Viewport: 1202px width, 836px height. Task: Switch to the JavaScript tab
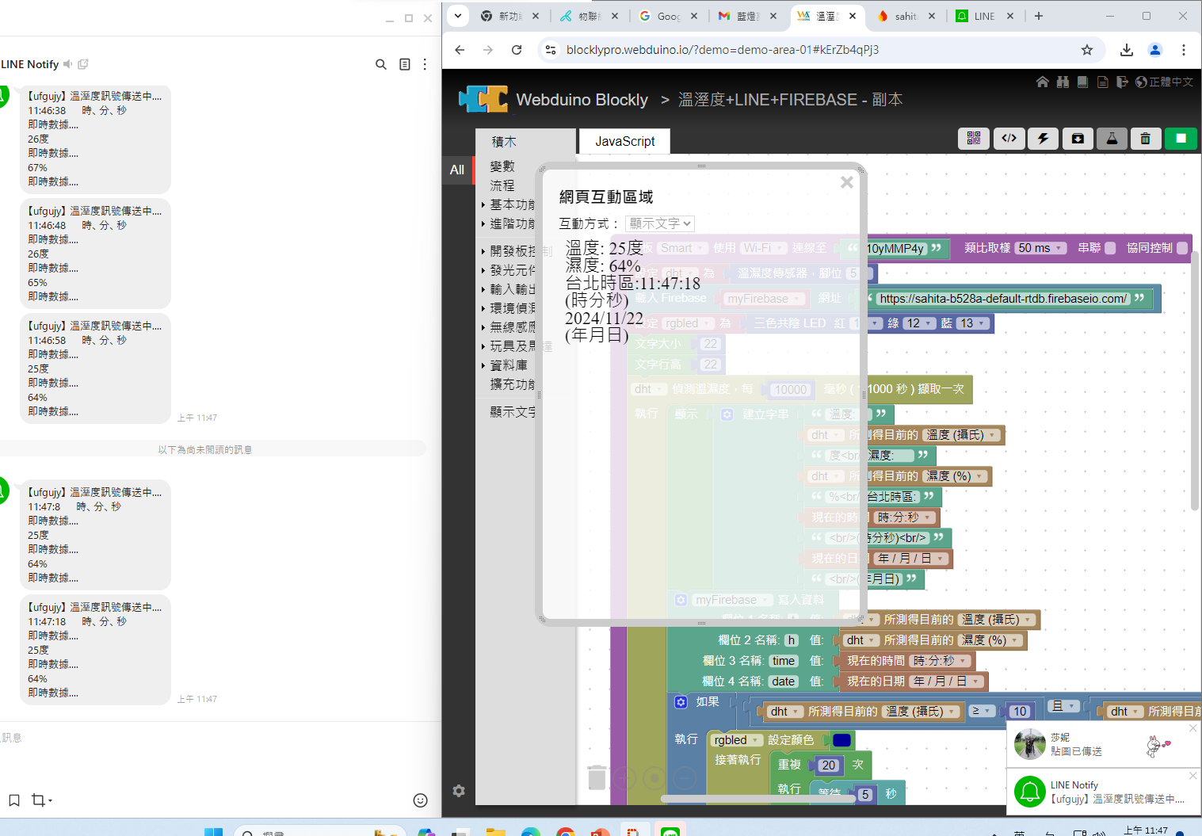[x=624, y=141]
